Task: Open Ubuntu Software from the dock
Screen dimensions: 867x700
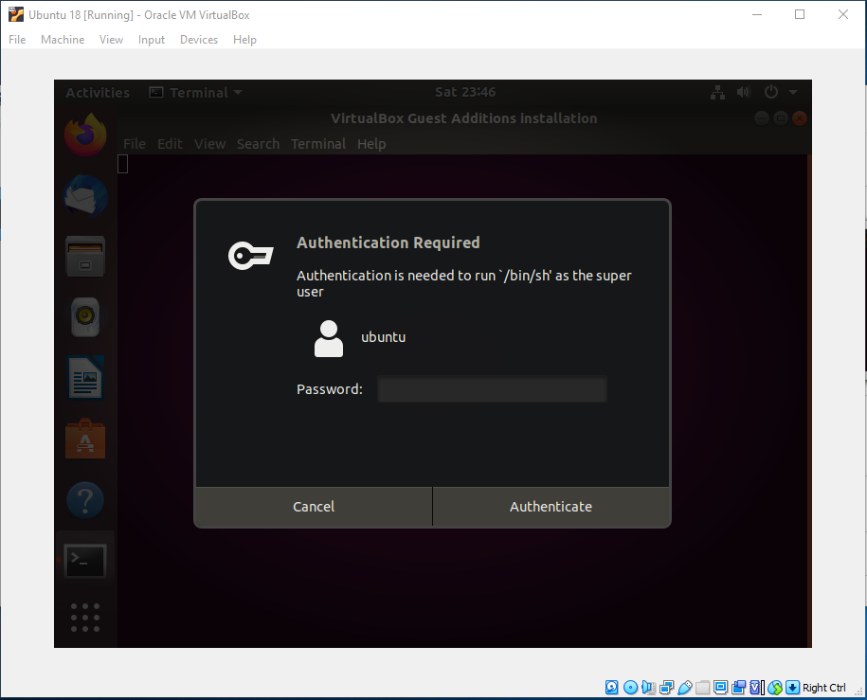Action: click(x=85, y=439)
